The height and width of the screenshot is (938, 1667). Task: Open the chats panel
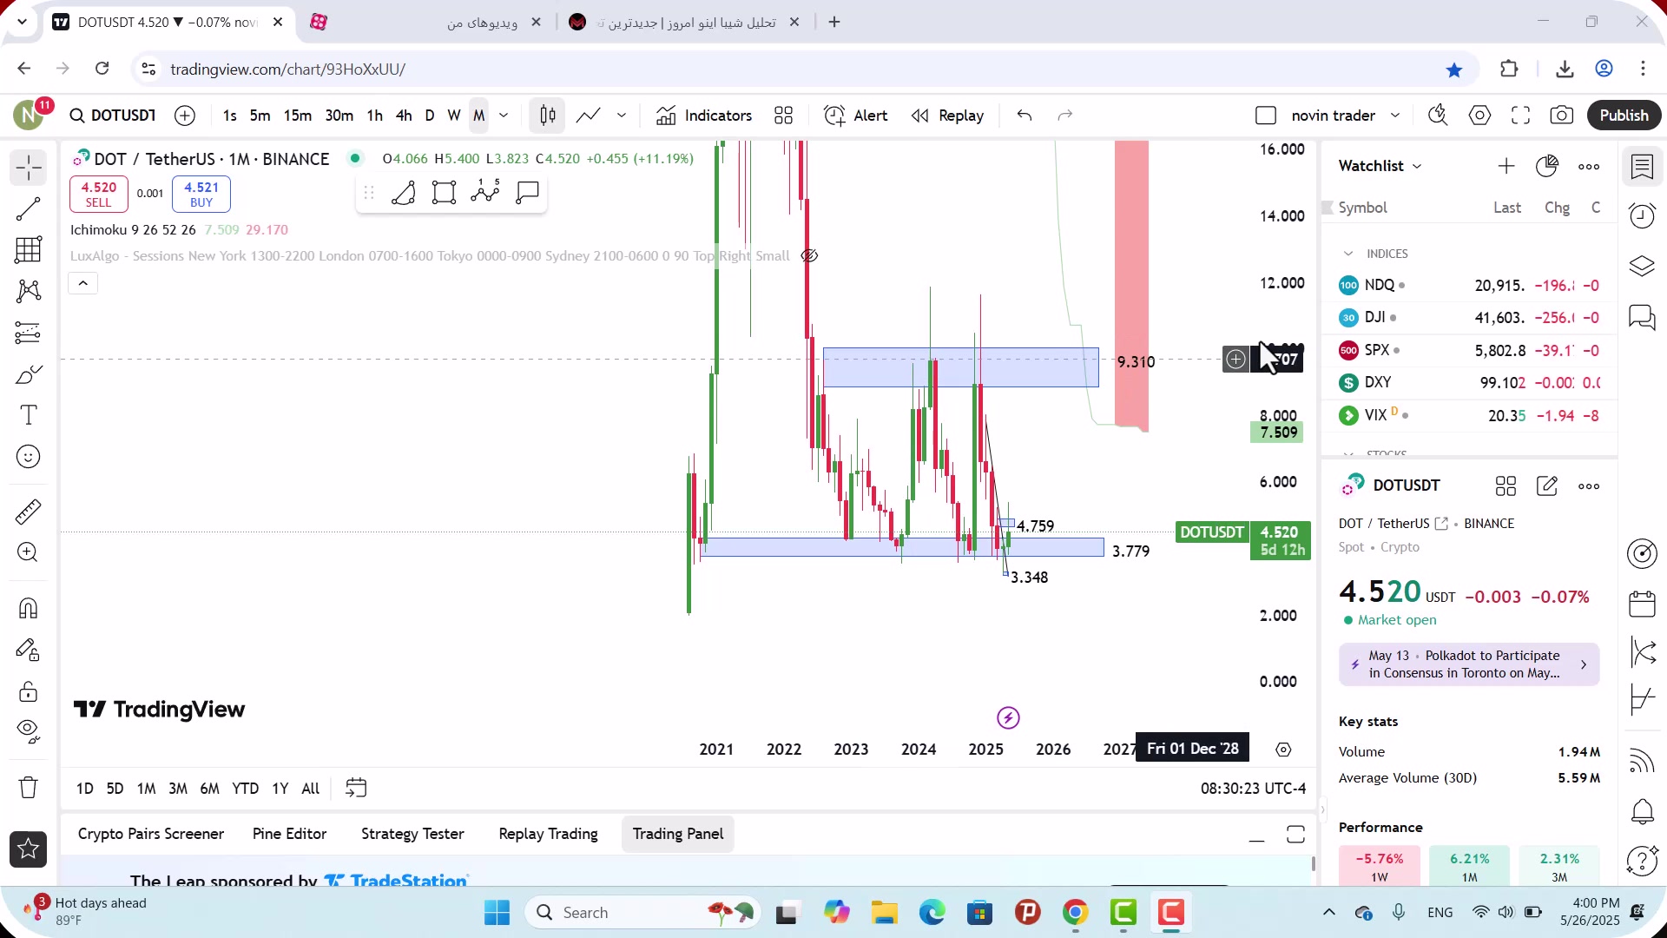pos(1643,317)
